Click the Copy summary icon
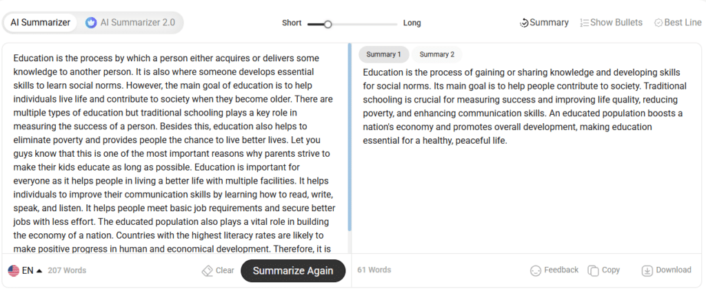706x293 pixels. pos(593,270)
